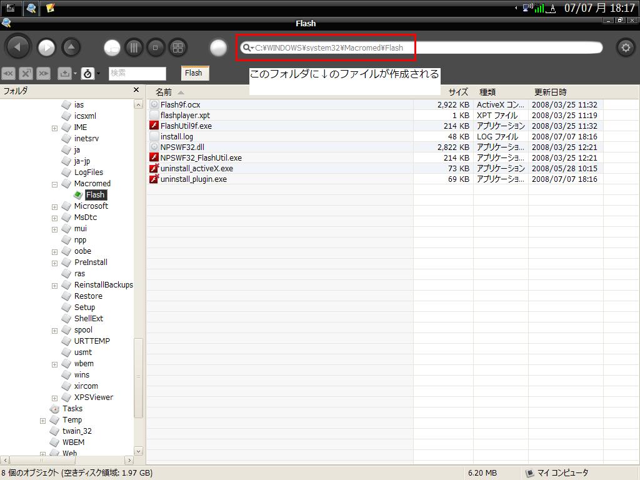Select the twain_32 folder in tree
This screenshot has height=480, width=640.
coord(77,431)
